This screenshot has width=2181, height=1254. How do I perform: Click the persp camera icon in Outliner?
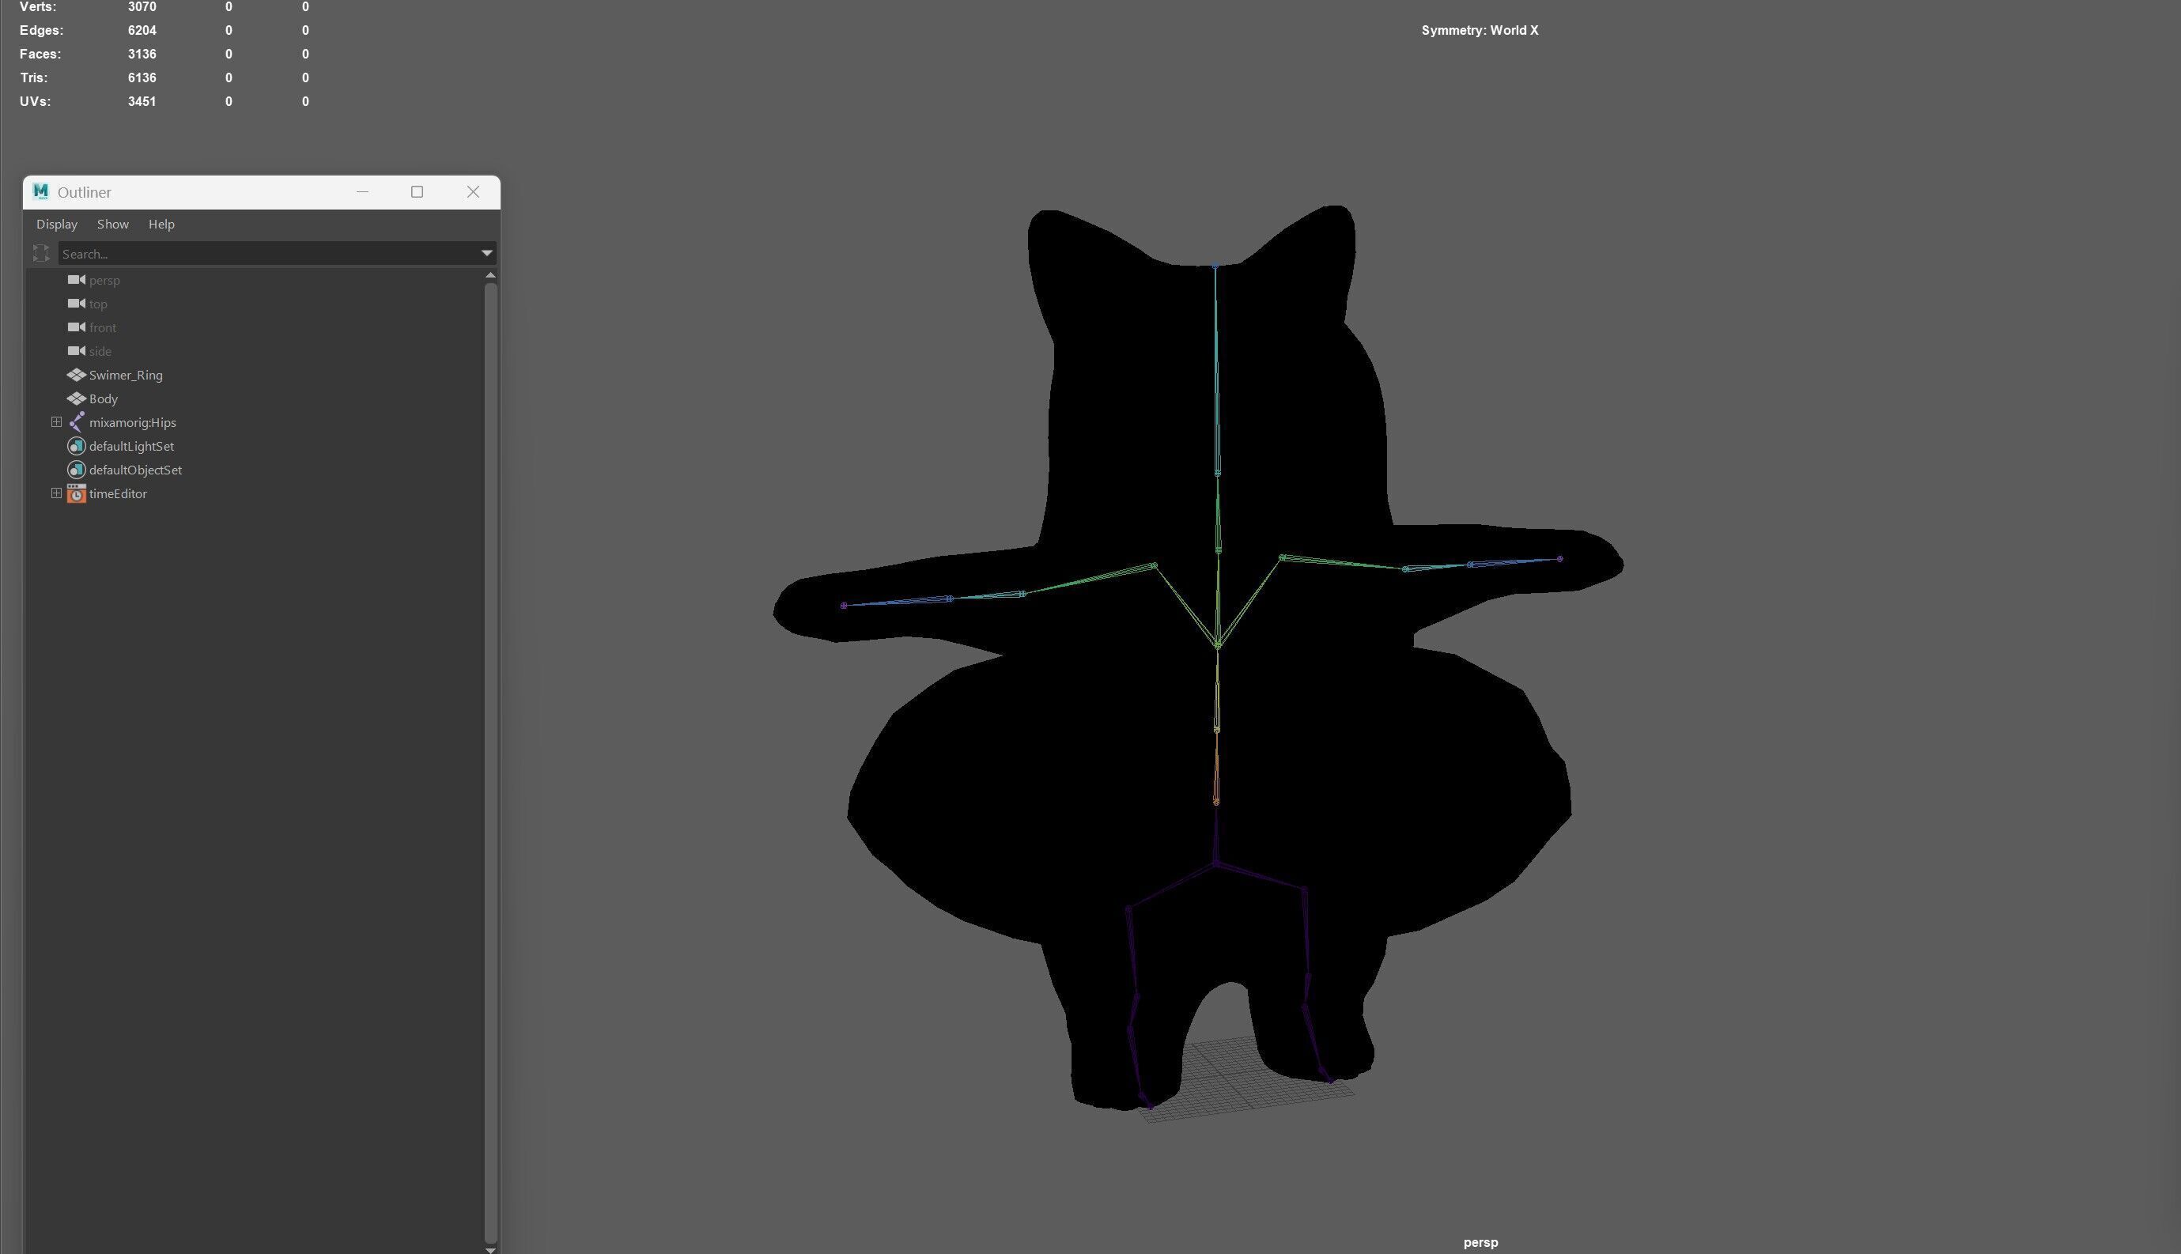coord(77,280)
